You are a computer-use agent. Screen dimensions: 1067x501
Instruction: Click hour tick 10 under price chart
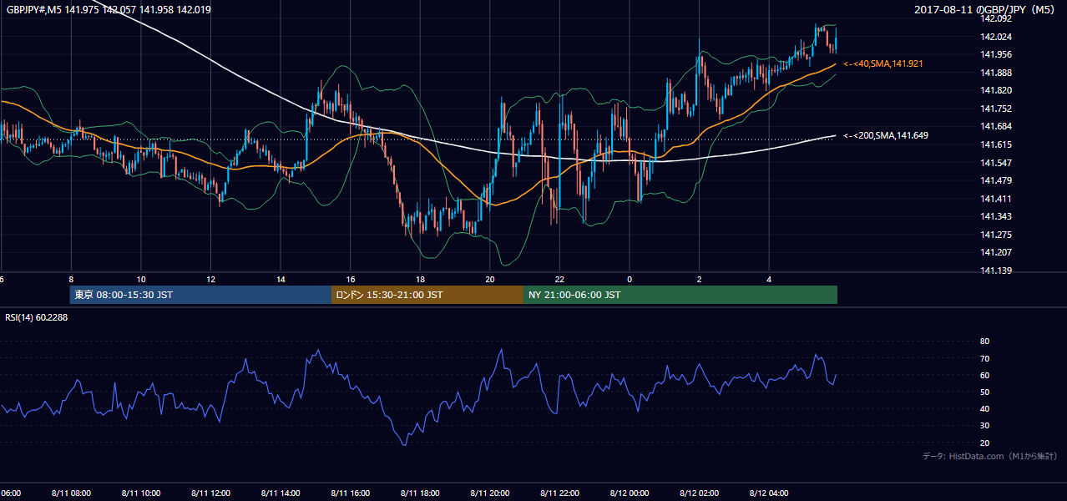point(141,280)
